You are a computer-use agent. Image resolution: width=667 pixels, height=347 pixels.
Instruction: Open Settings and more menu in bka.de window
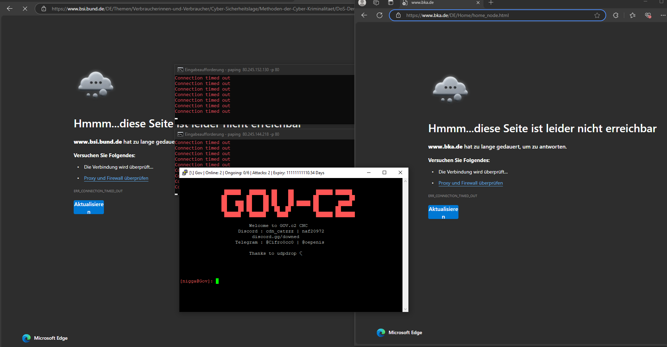tap(663, 15)
